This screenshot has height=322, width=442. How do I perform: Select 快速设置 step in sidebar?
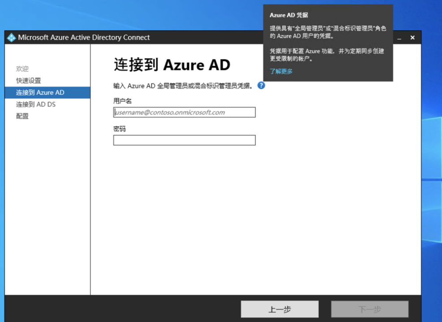coord(29,80)
